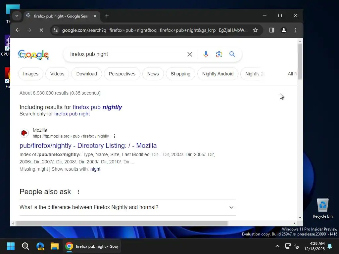Click the firefox pub nightly suggestion link
This screenshot has height=254, width=339.
click(x=97, y=107)
